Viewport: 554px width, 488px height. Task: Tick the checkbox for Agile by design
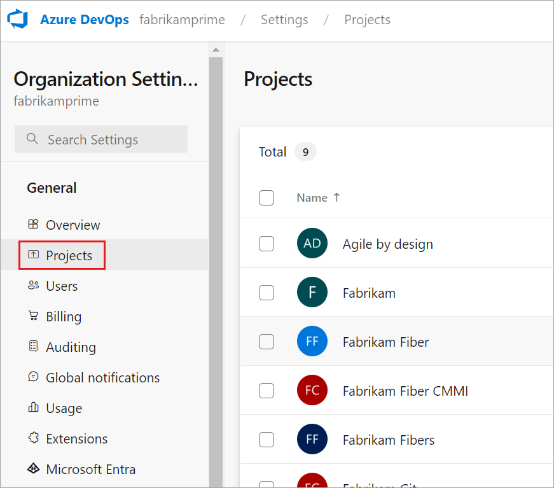(x=267, y=244)
